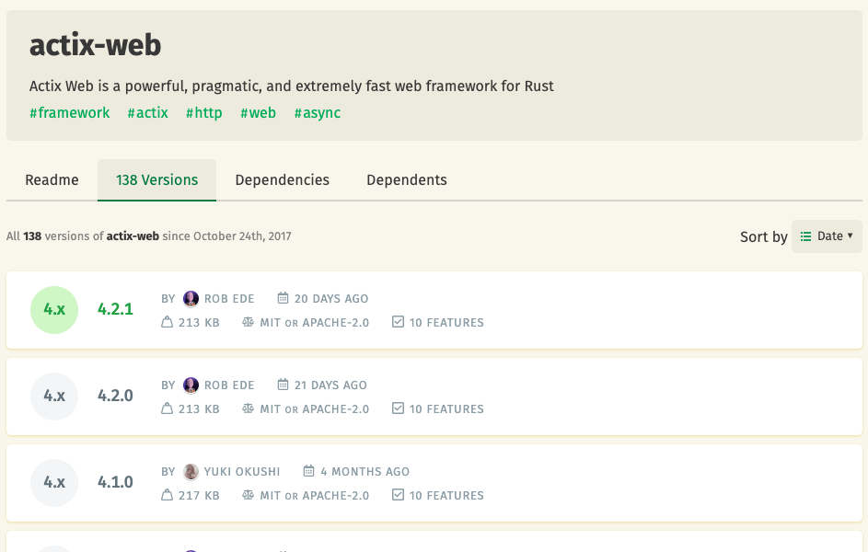868x552 pixels.
Task: Open the #async keyword link
Action: 318,113
